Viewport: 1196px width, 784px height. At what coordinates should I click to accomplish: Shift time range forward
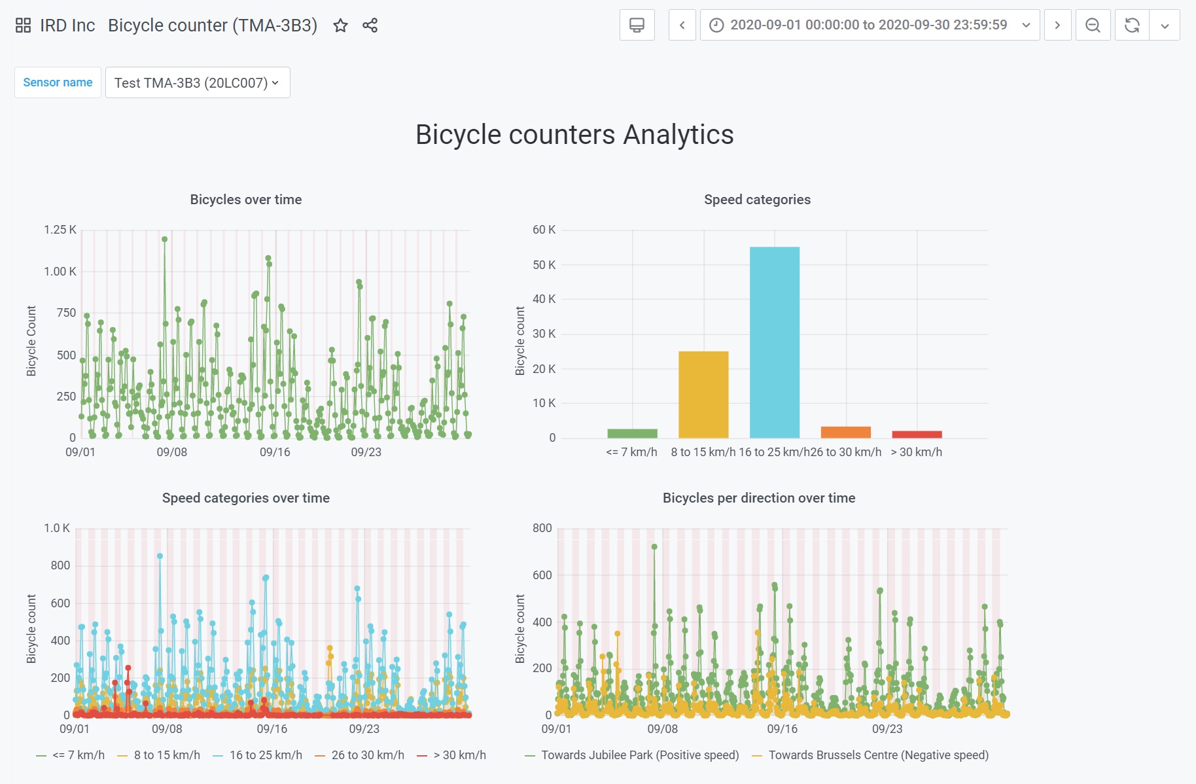coord(1057,25)
